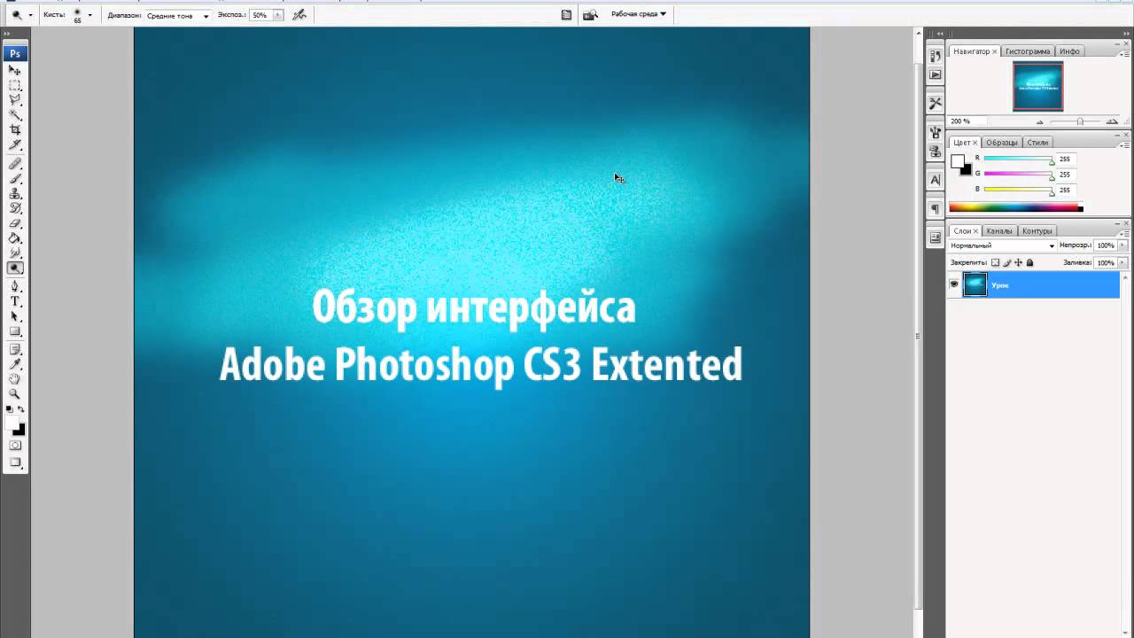This screenshot has width=1134, height=638.
Task: Toggle lock image pixels brush icon
Action: [1006, 262]
